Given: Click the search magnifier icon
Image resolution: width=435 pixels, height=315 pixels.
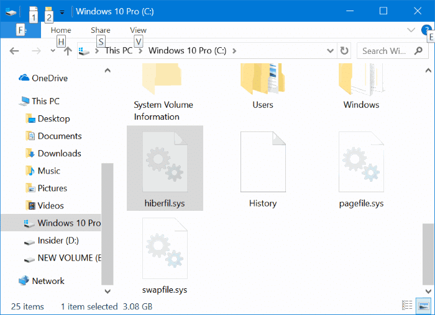Looking at the screenshot, I should tap(418, 51).
